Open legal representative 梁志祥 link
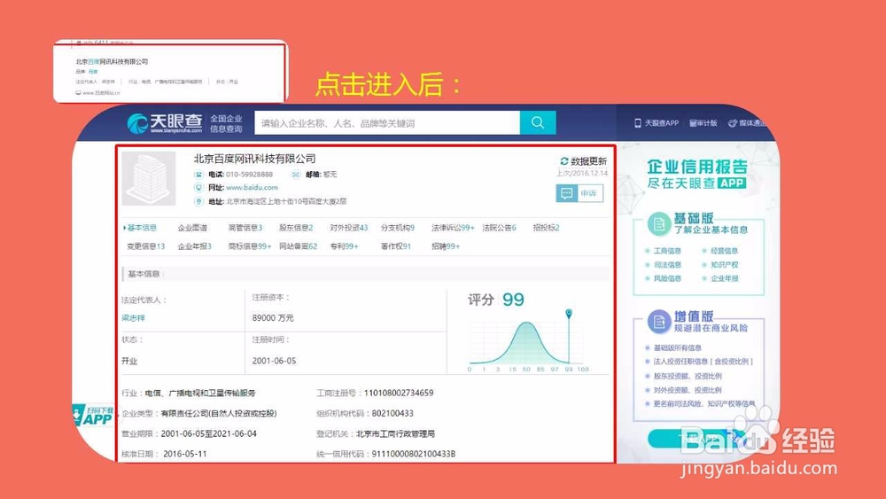This screenshot has width=886, height=499. point(134,318)
